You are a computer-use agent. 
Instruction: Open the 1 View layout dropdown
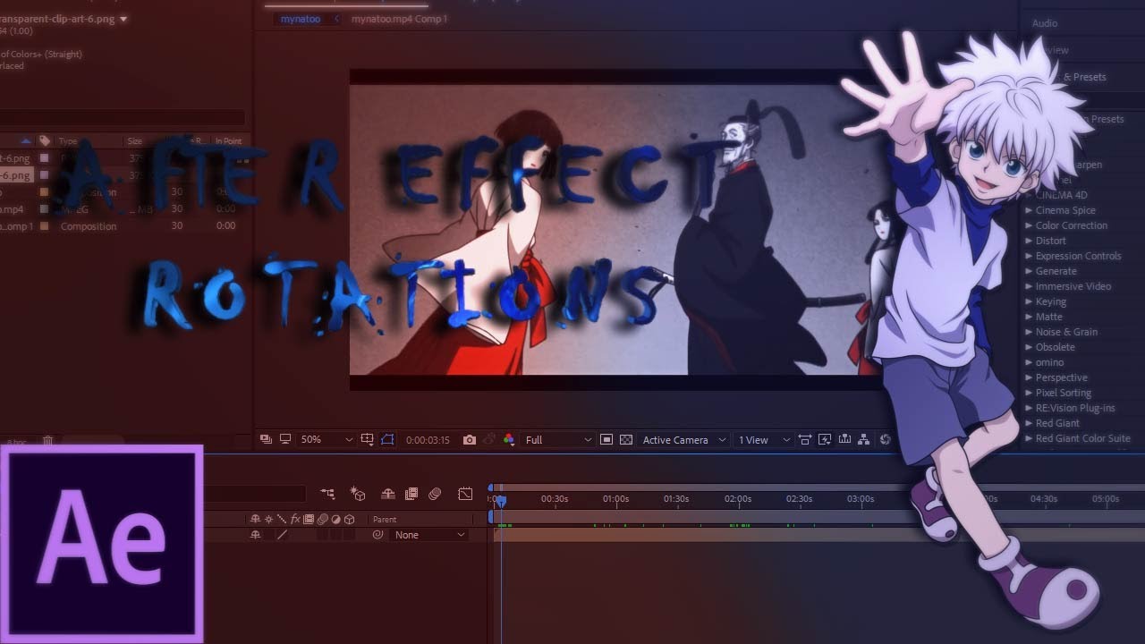(x=764, y=440)
